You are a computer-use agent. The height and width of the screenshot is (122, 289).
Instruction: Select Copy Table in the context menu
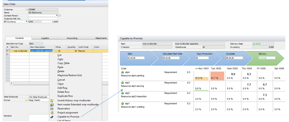64,63
